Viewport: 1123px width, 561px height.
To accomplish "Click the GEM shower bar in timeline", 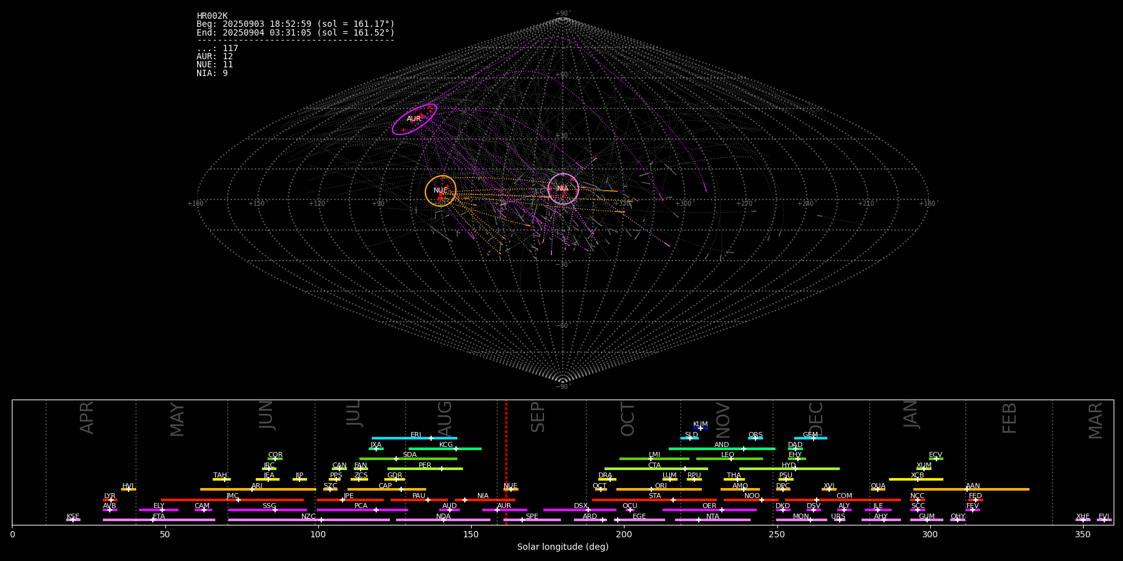I will click(810, 438).
